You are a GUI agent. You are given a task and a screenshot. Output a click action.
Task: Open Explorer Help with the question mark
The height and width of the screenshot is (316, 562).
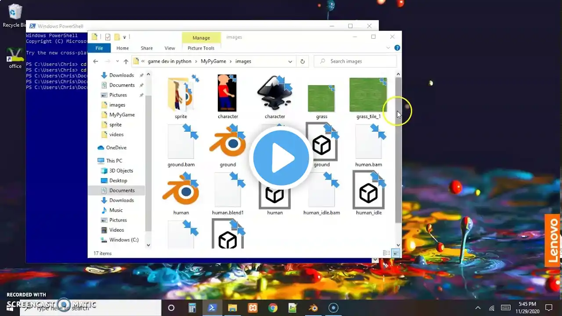(x=397, y=48)
